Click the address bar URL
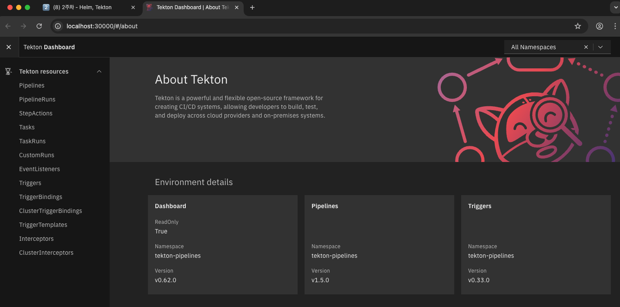Screen dimensions: 620x307 (102, 26)
